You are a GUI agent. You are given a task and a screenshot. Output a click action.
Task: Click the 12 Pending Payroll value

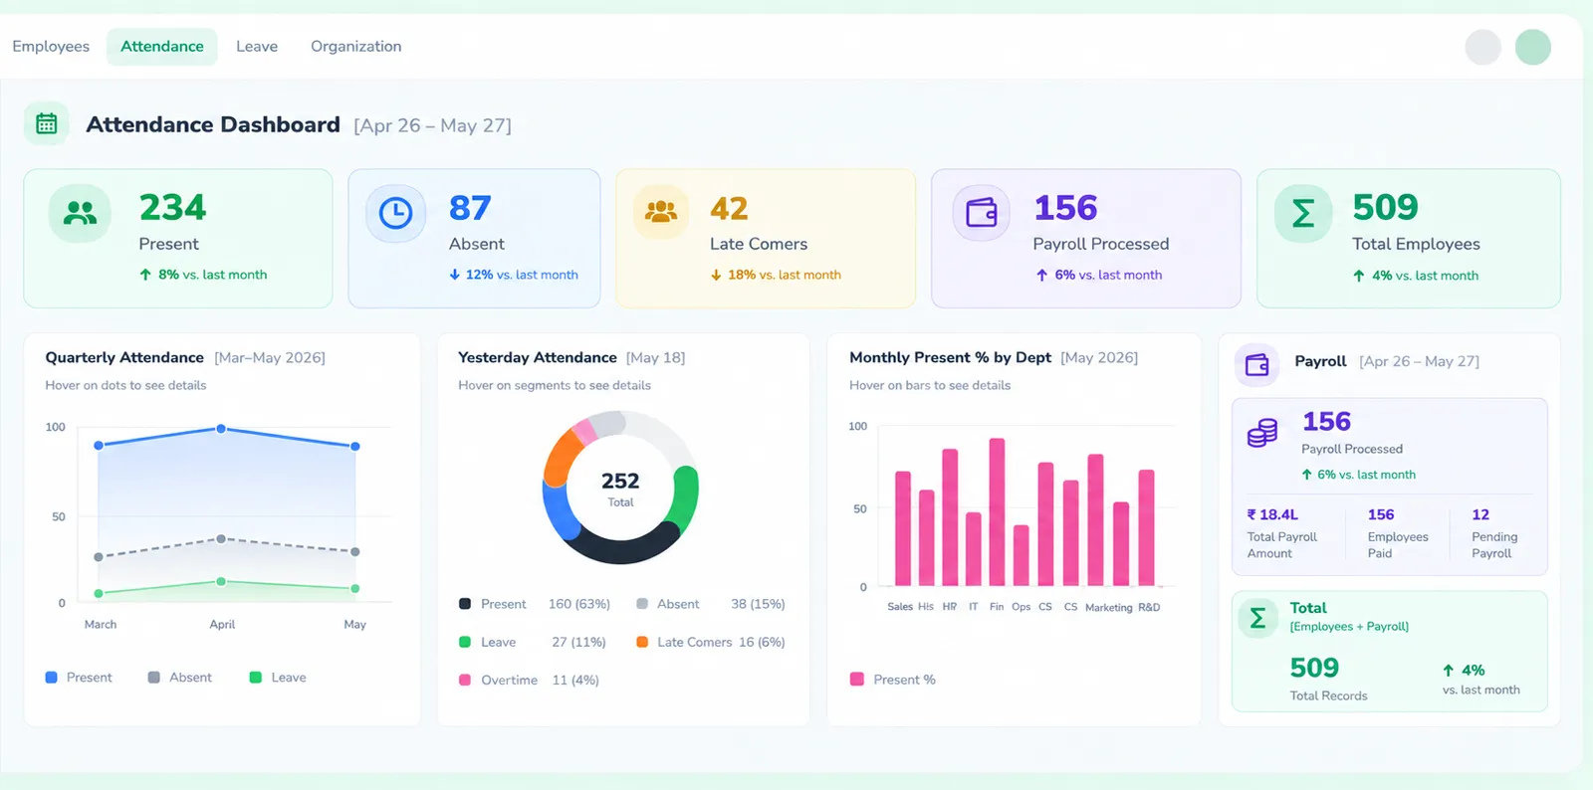[1480, 514]
